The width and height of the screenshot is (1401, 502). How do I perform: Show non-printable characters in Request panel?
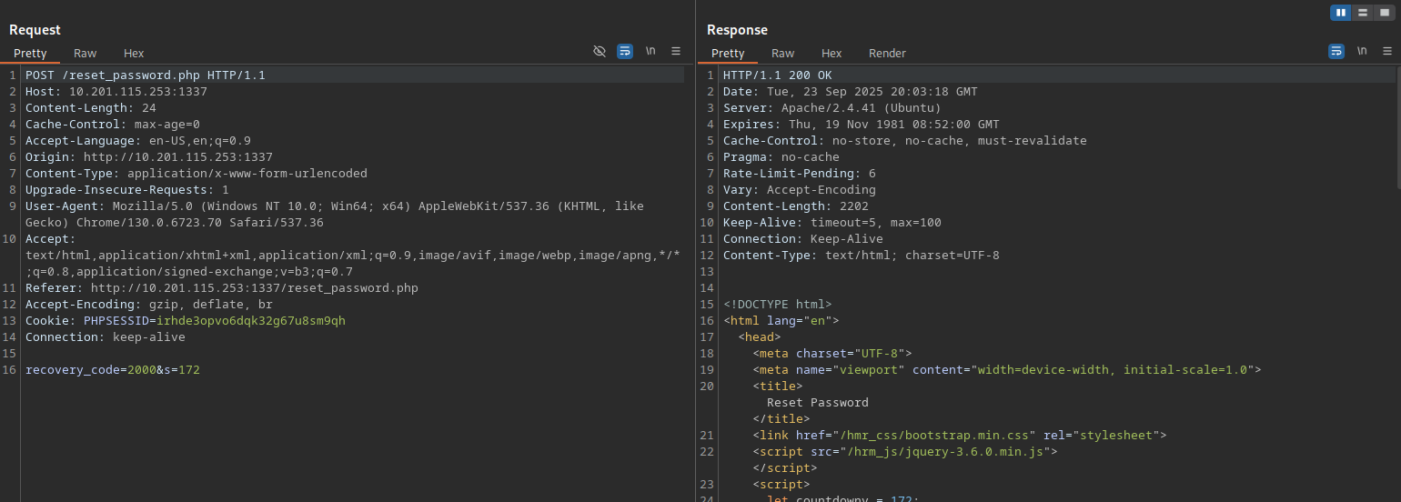650,51
